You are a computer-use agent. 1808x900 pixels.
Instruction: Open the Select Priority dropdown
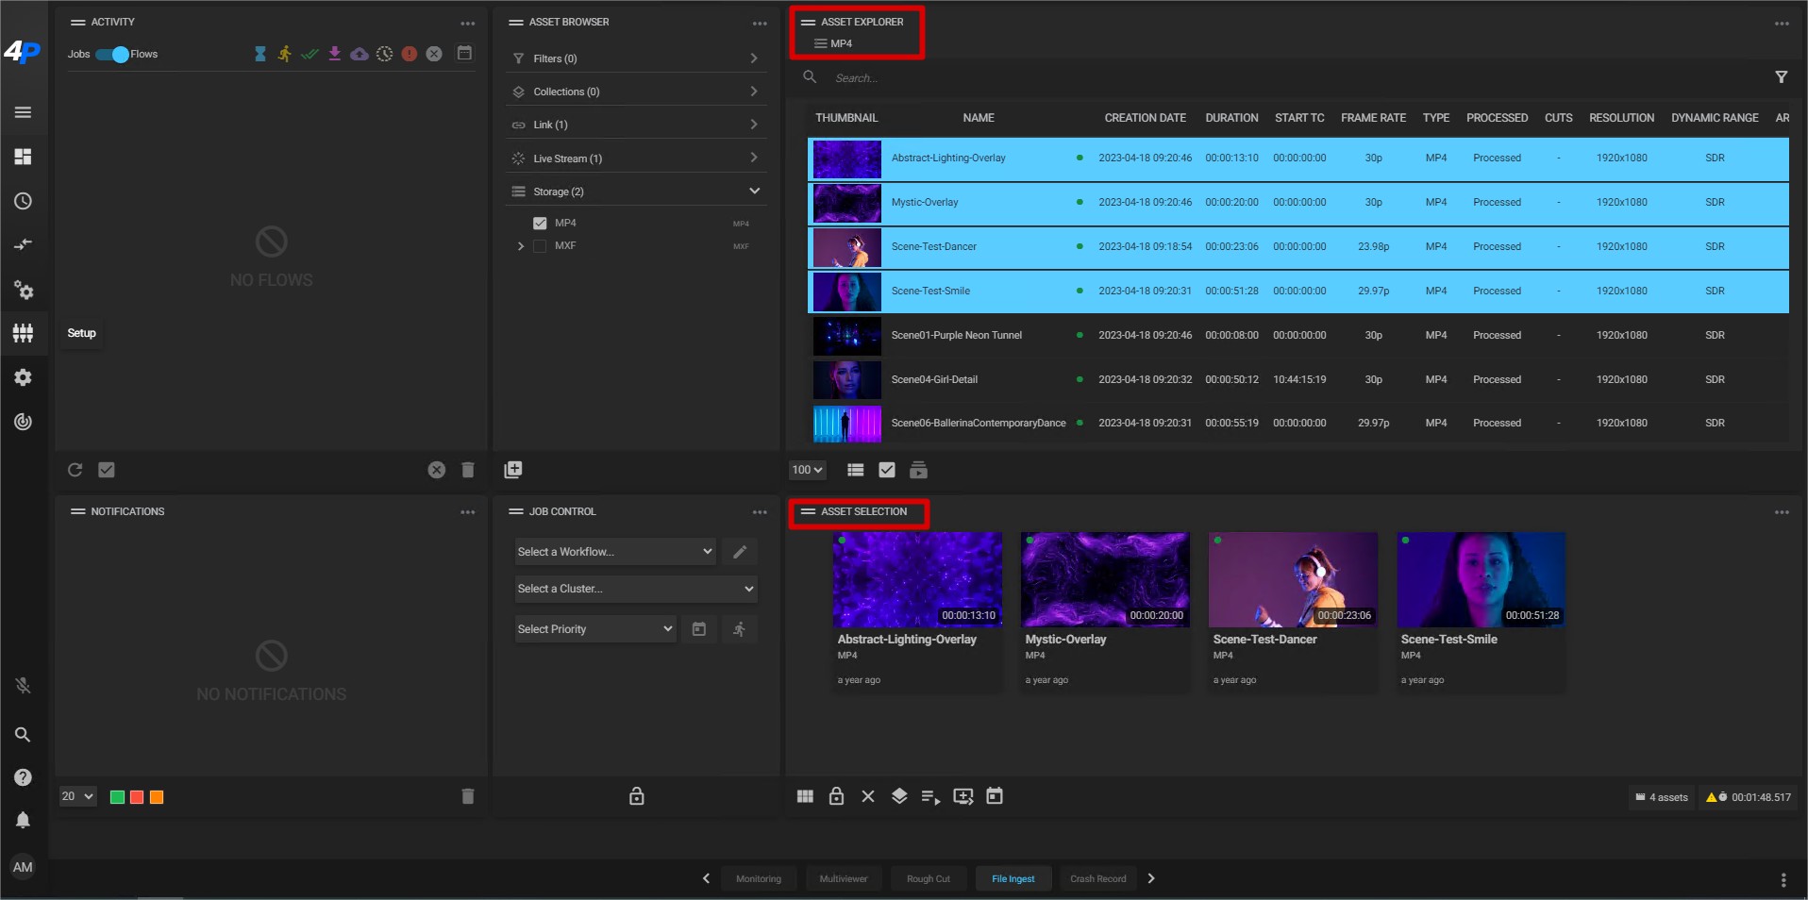coord(595,629)
